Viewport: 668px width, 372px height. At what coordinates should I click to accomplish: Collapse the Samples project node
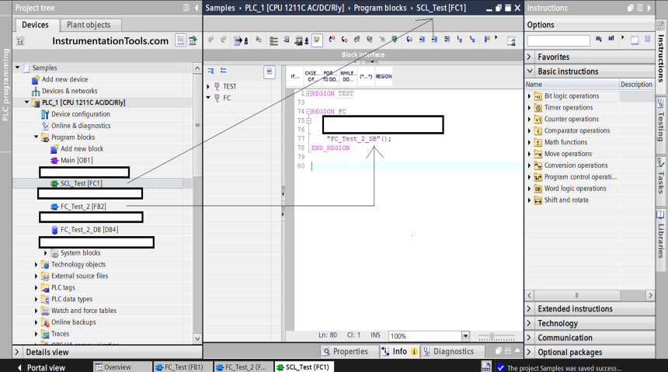[x=17, y=68]
